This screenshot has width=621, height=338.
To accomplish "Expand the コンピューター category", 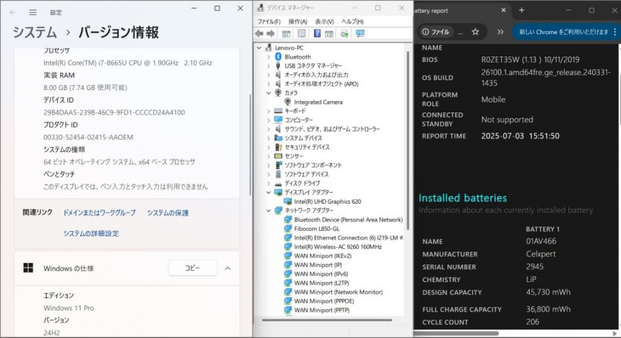I will click(x=268, y=120).
